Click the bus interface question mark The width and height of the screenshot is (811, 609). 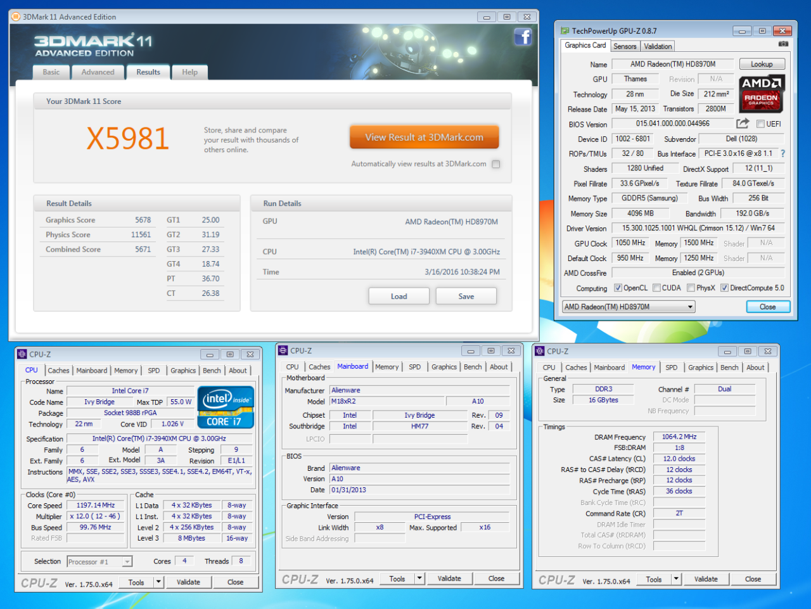point(782,153)
